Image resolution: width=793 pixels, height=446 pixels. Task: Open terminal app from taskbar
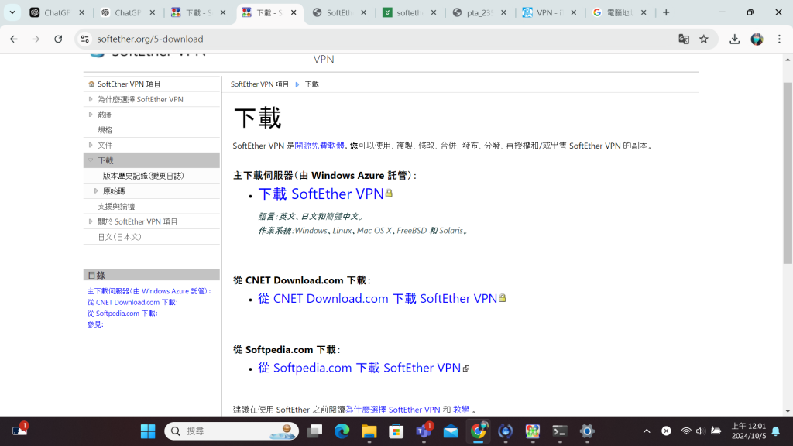[x=559, y=431]
